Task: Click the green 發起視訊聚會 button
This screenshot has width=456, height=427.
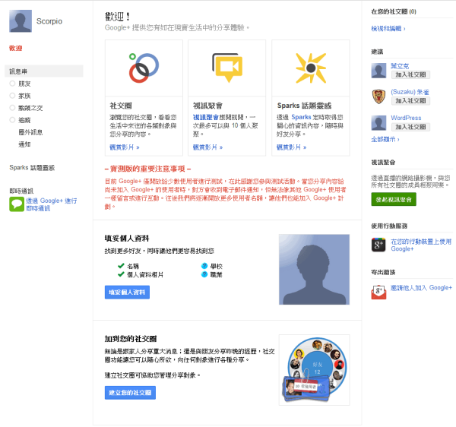Action: (x=394, y=199)
